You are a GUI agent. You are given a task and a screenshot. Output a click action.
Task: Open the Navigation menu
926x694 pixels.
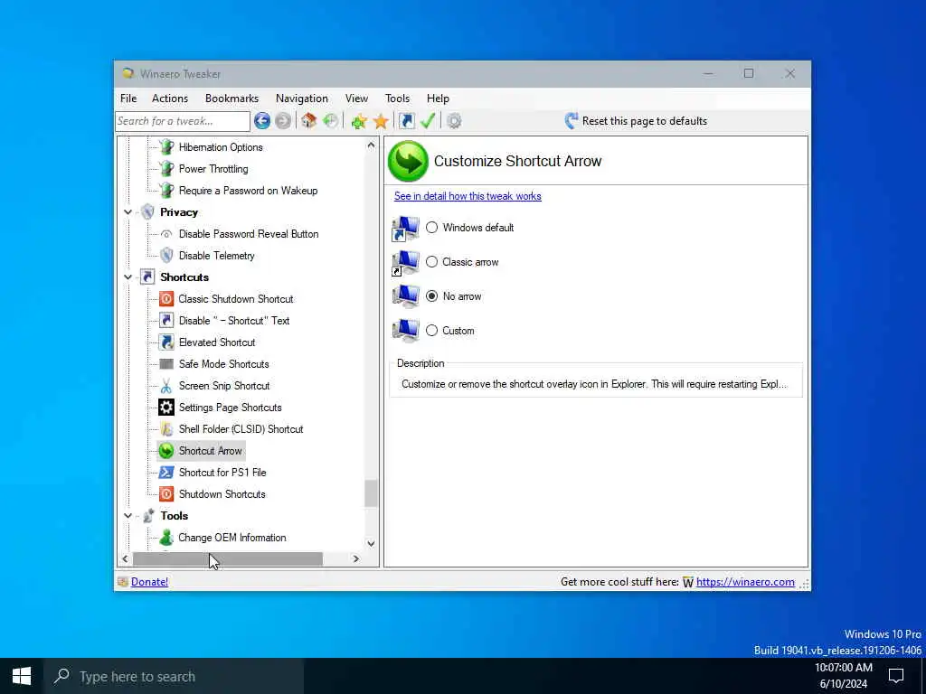302,98
